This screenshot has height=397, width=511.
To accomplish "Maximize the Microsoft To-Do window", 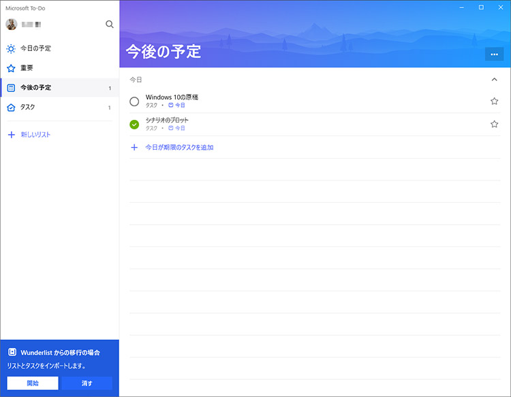I will pos(481,7).
